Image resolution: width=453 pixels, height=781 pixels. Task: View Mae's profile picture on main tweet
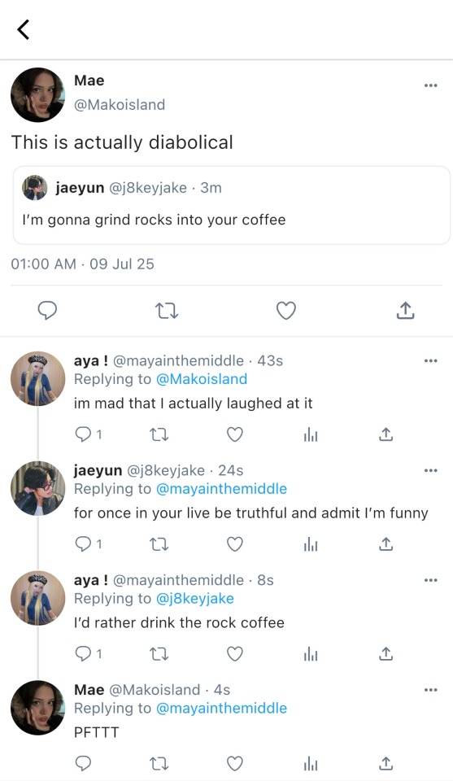(x=38, y=94)
